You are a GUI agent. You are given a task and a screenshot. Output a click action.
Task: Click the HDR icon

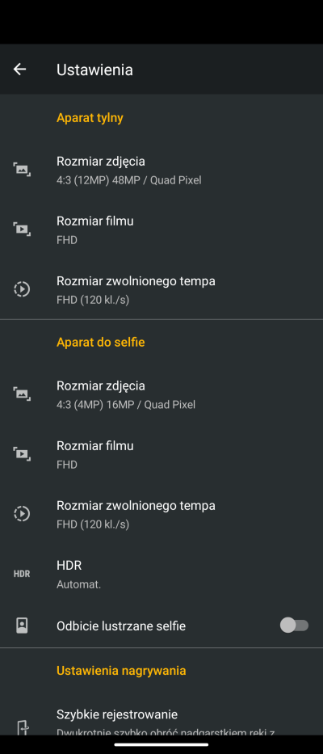pyautogui.click(x=22, y=574)
